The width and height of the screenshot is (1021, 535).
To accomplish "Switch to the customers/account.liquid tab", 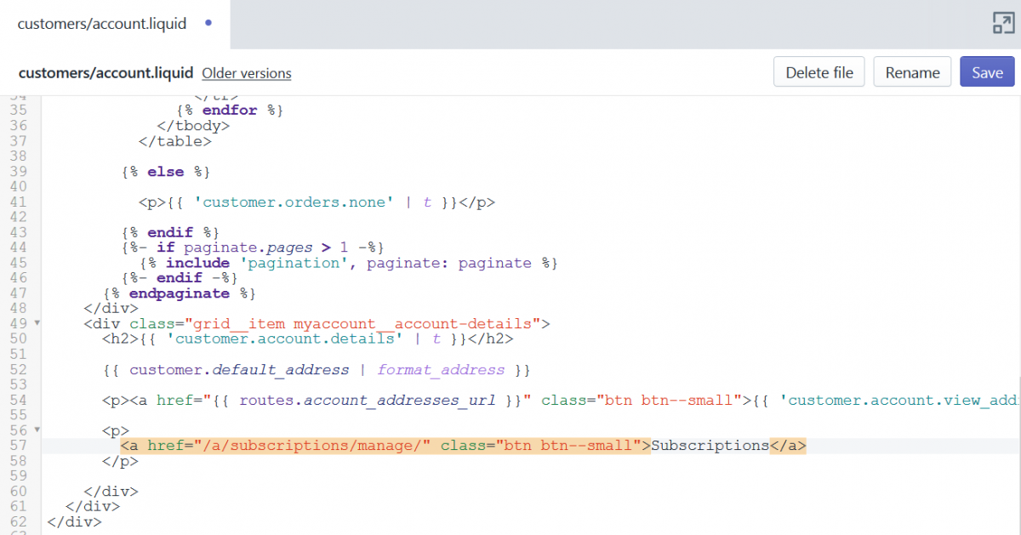I will pos(102,24).
